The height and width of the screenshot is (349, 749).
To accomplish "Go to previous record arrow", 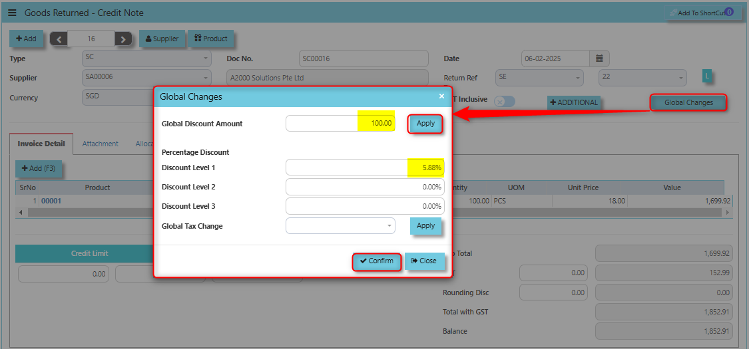I will 59,39.
